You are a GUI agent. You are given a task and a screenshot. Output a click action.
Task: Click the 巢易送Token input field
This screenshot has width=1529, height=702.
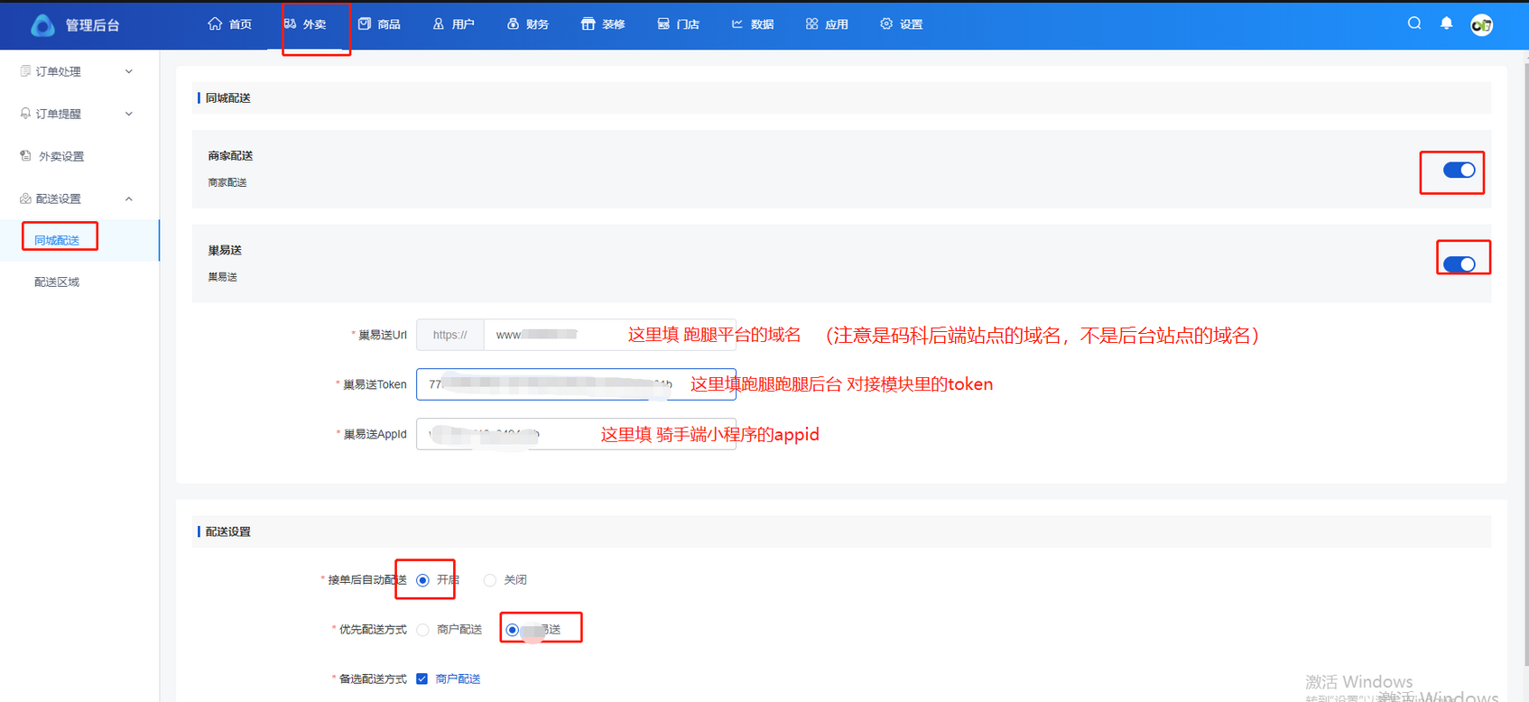click(576, 384)
